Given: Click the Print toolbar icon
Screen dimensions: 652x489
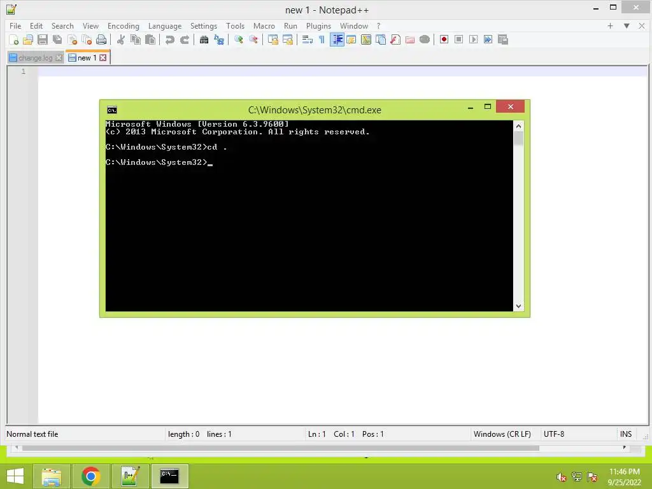Looking at the screenshot, I should click(101, 39).
